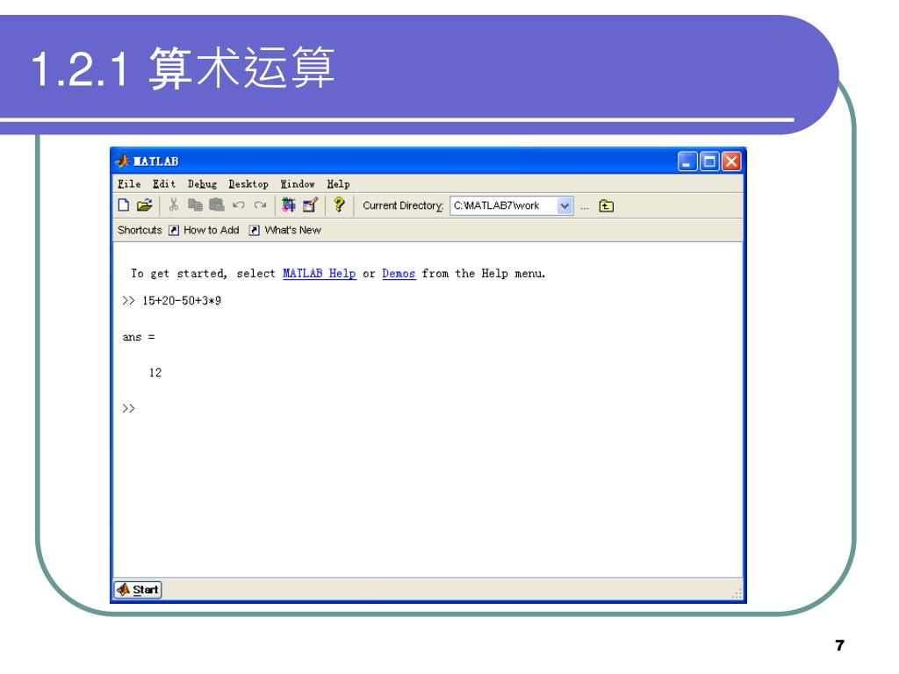This screenshot has width=899, height=674.
Task: Click the result value 12
Action: click(x=155, y=372)
